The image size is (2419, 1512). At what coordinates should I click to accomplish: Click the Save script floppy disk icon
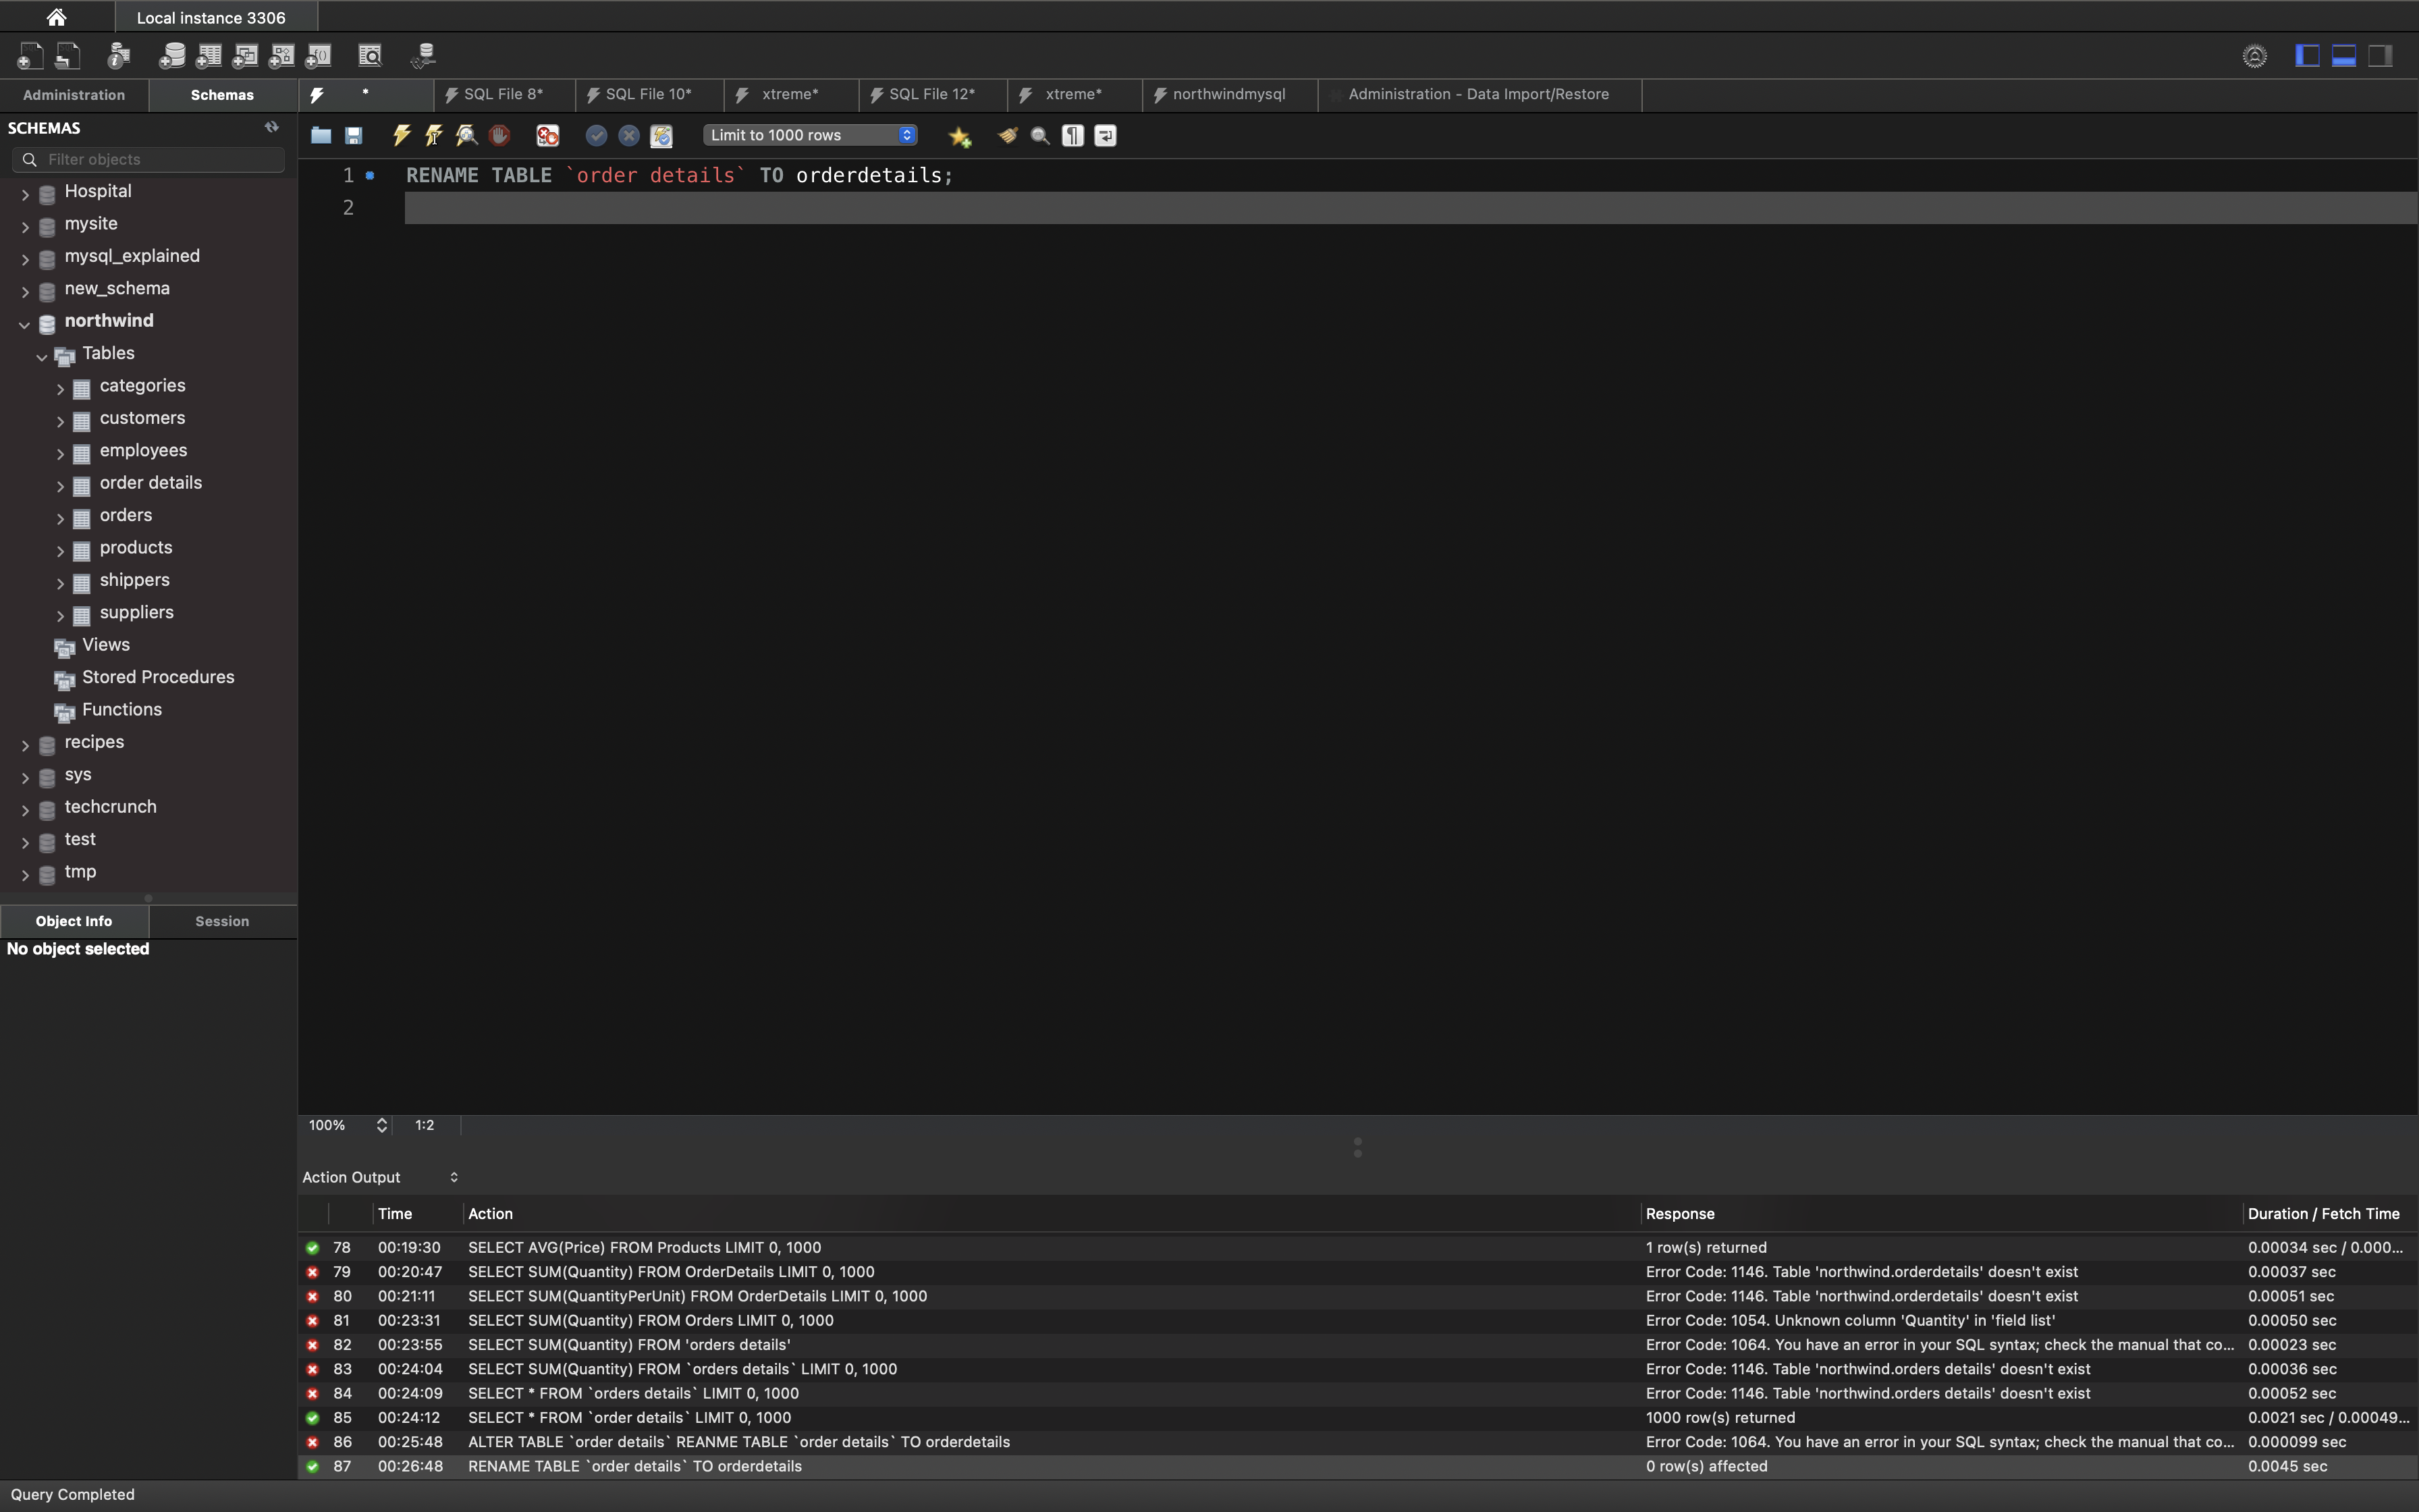pos(354,135)
